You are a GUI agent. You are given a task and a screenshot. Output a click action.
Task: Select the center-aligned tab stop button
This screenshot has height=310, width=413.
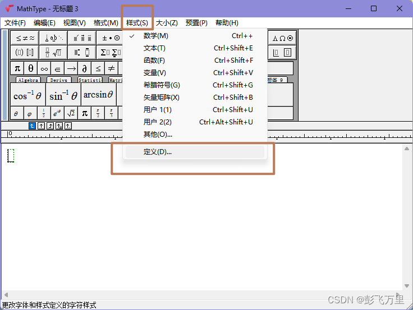tap(41, 126)
